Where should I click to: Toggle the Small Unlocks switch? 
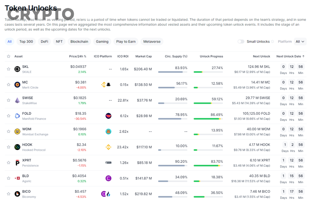(241, 42)
